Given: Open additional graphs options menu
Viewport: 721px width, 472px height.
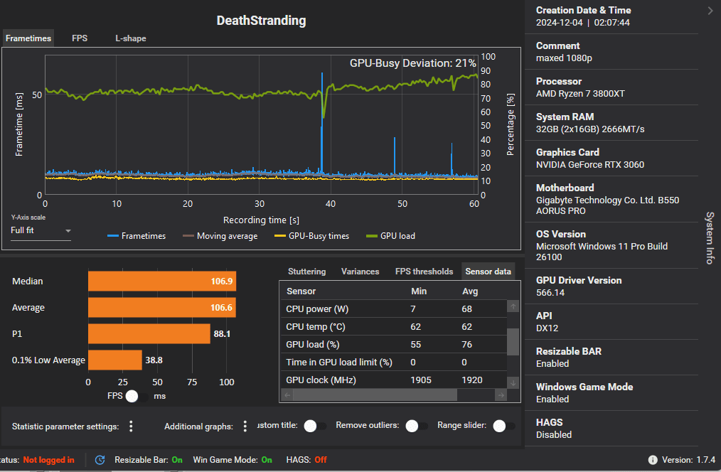Looking at the screenshot, I should (245, 427).
